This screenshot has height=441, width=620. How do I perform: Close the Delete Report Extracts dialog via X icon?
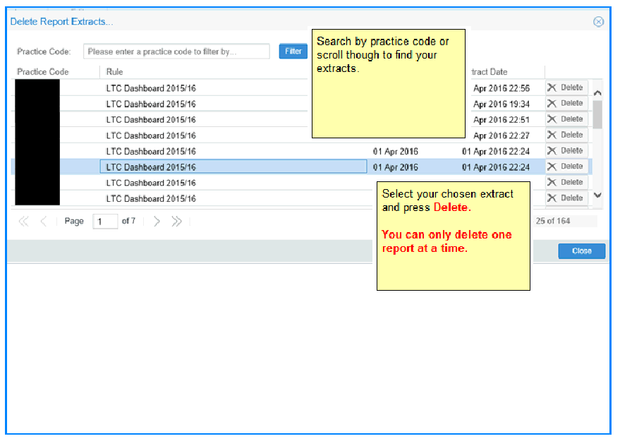(x=598, y=22)
